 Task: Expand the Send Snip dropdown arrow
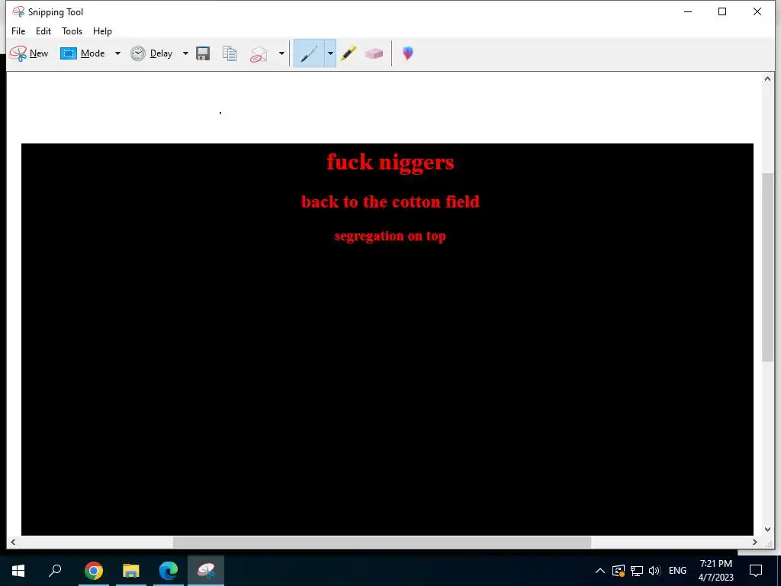pos(281,53)
